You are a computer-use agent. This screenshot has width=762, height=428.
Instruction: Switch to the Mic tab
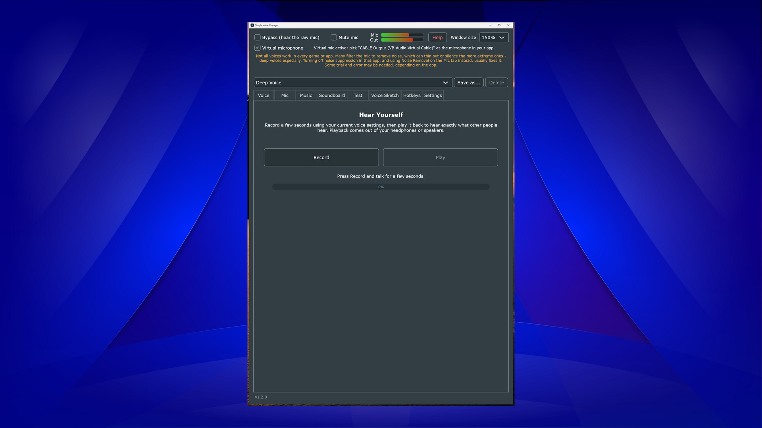coord(285,96)
